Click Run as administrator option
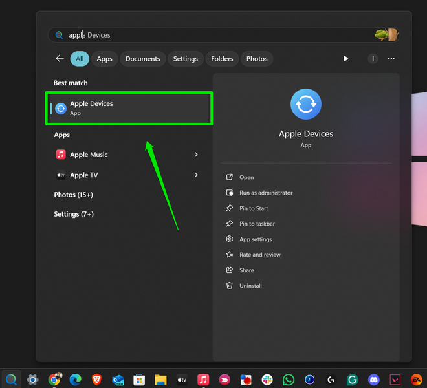This screenshot has height=388, width=427. [265, 193]
